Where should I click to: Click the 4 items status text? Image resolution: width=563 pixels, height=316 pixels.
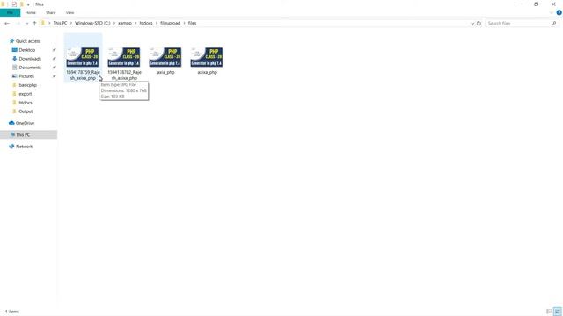(x=11, y=312)
